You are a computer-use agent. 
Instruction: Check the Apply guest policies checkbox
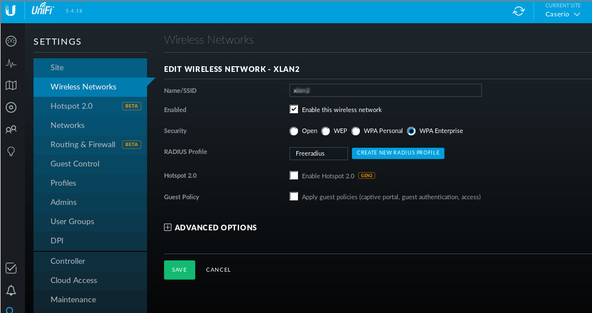click(x=294, y=196)
